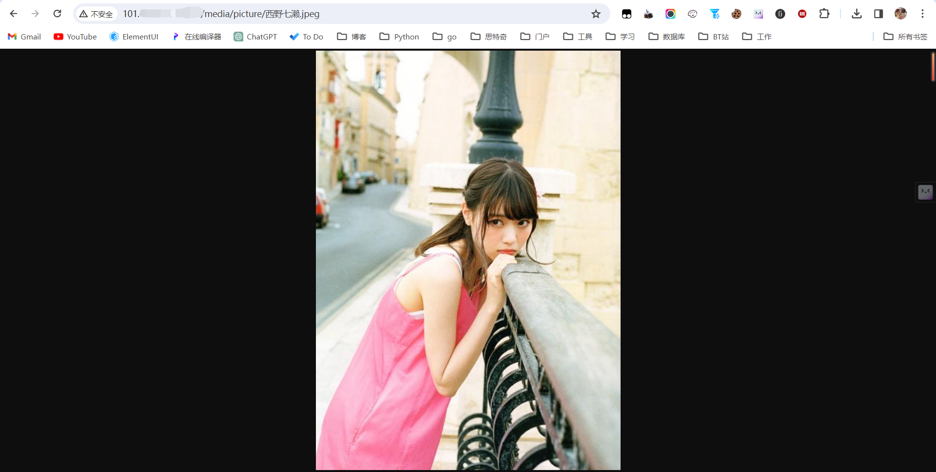Open the Gmail bookmark
Image resolution: width=936 pixels, height=472 pixels.
click(x=24, y=37)
